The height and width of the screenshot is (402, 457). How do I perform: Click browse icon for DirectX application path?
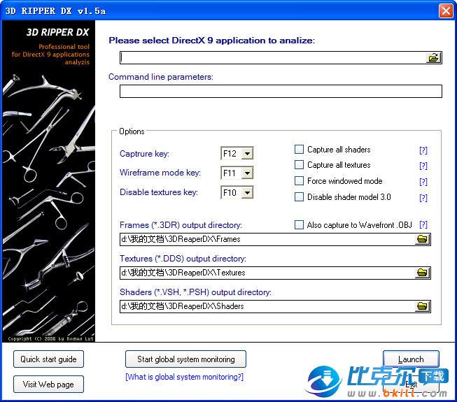click(x=434, y=58)
